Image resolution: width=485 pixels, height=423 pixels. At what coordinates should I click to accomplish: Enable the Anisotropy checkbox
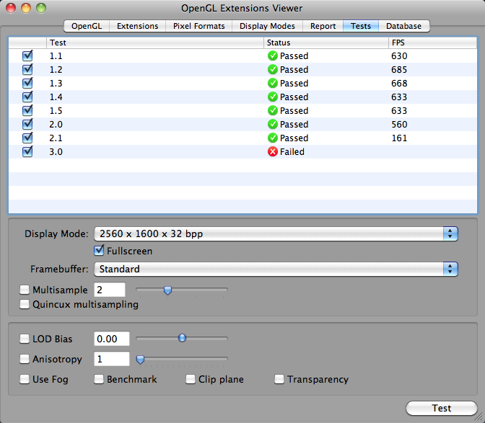coord(25,359)
